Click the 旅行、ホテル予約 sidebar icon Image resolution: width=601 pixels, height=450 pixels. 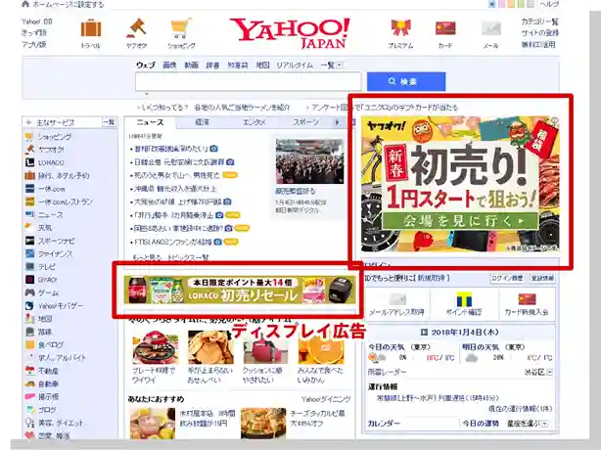point(29,176)
